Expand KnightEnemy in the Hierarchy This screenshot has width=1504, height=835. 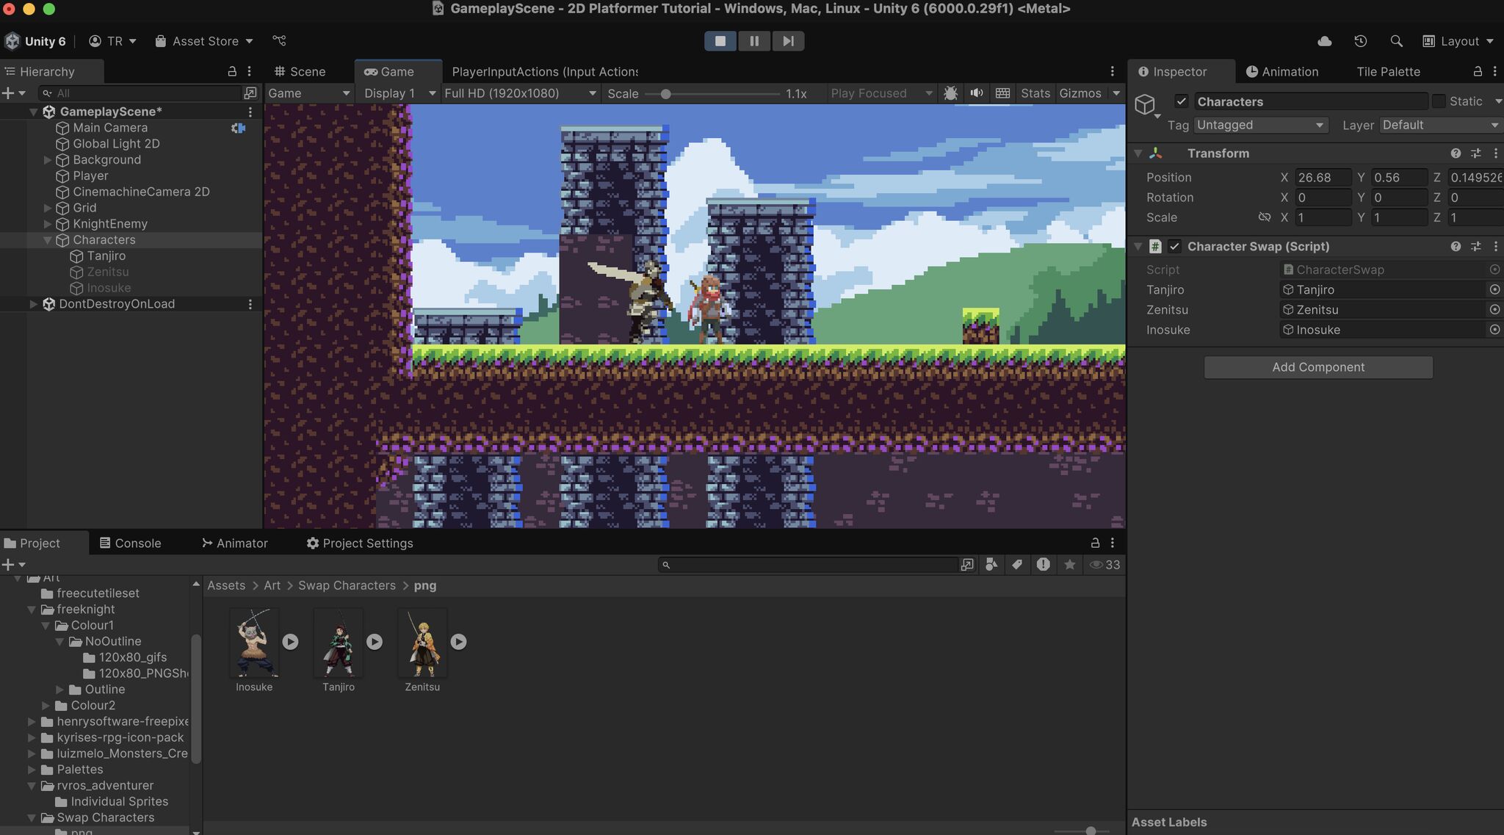tap(47, 223)
